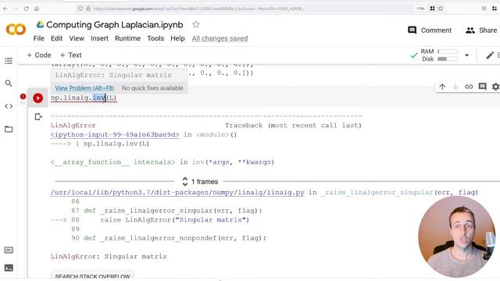The image size is (500, 281).
Task: Open the Files folder sidebar icon
Action: 9,129
